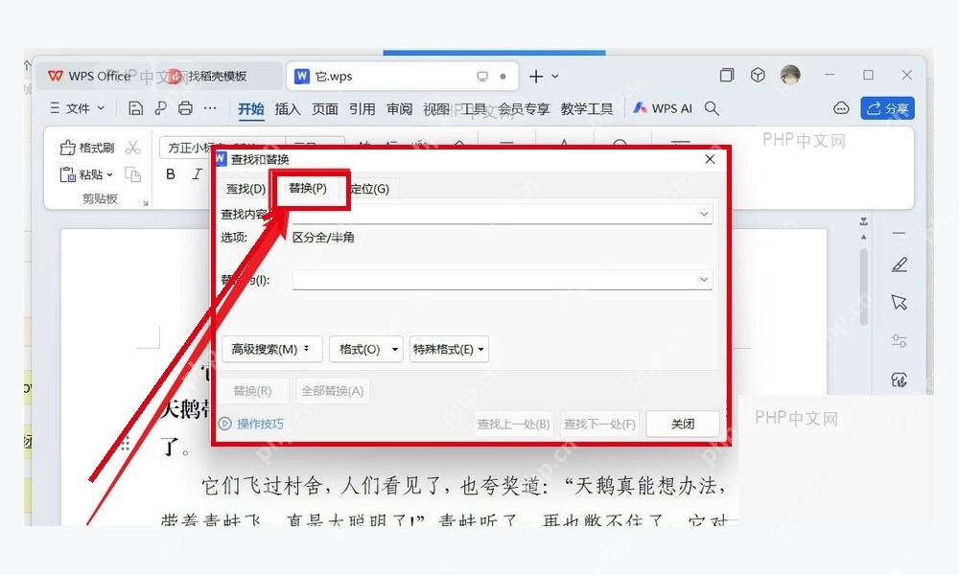The width and height of the screenshot is (959, 575).
Task: Toggle italic formatting I button
Action: pyautogui.click(x=197, y=174)
